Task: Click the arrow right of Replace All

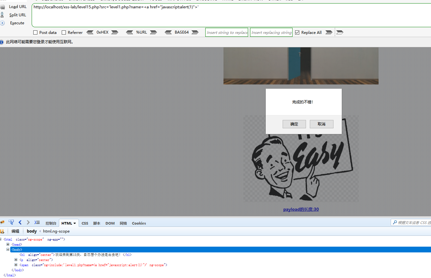Action: 329,32
